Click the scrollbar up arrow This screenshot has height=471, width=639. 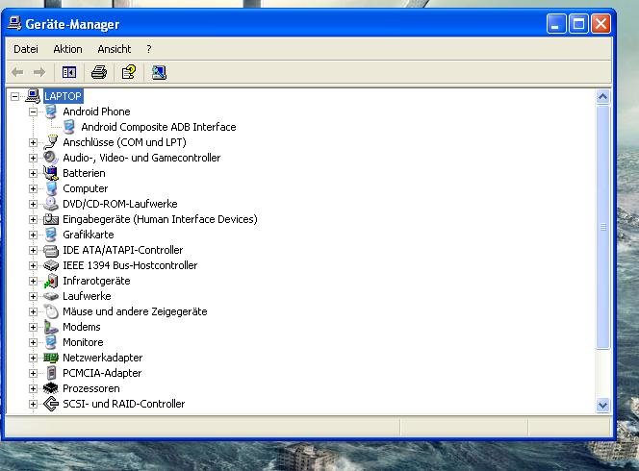click(602, 97)
